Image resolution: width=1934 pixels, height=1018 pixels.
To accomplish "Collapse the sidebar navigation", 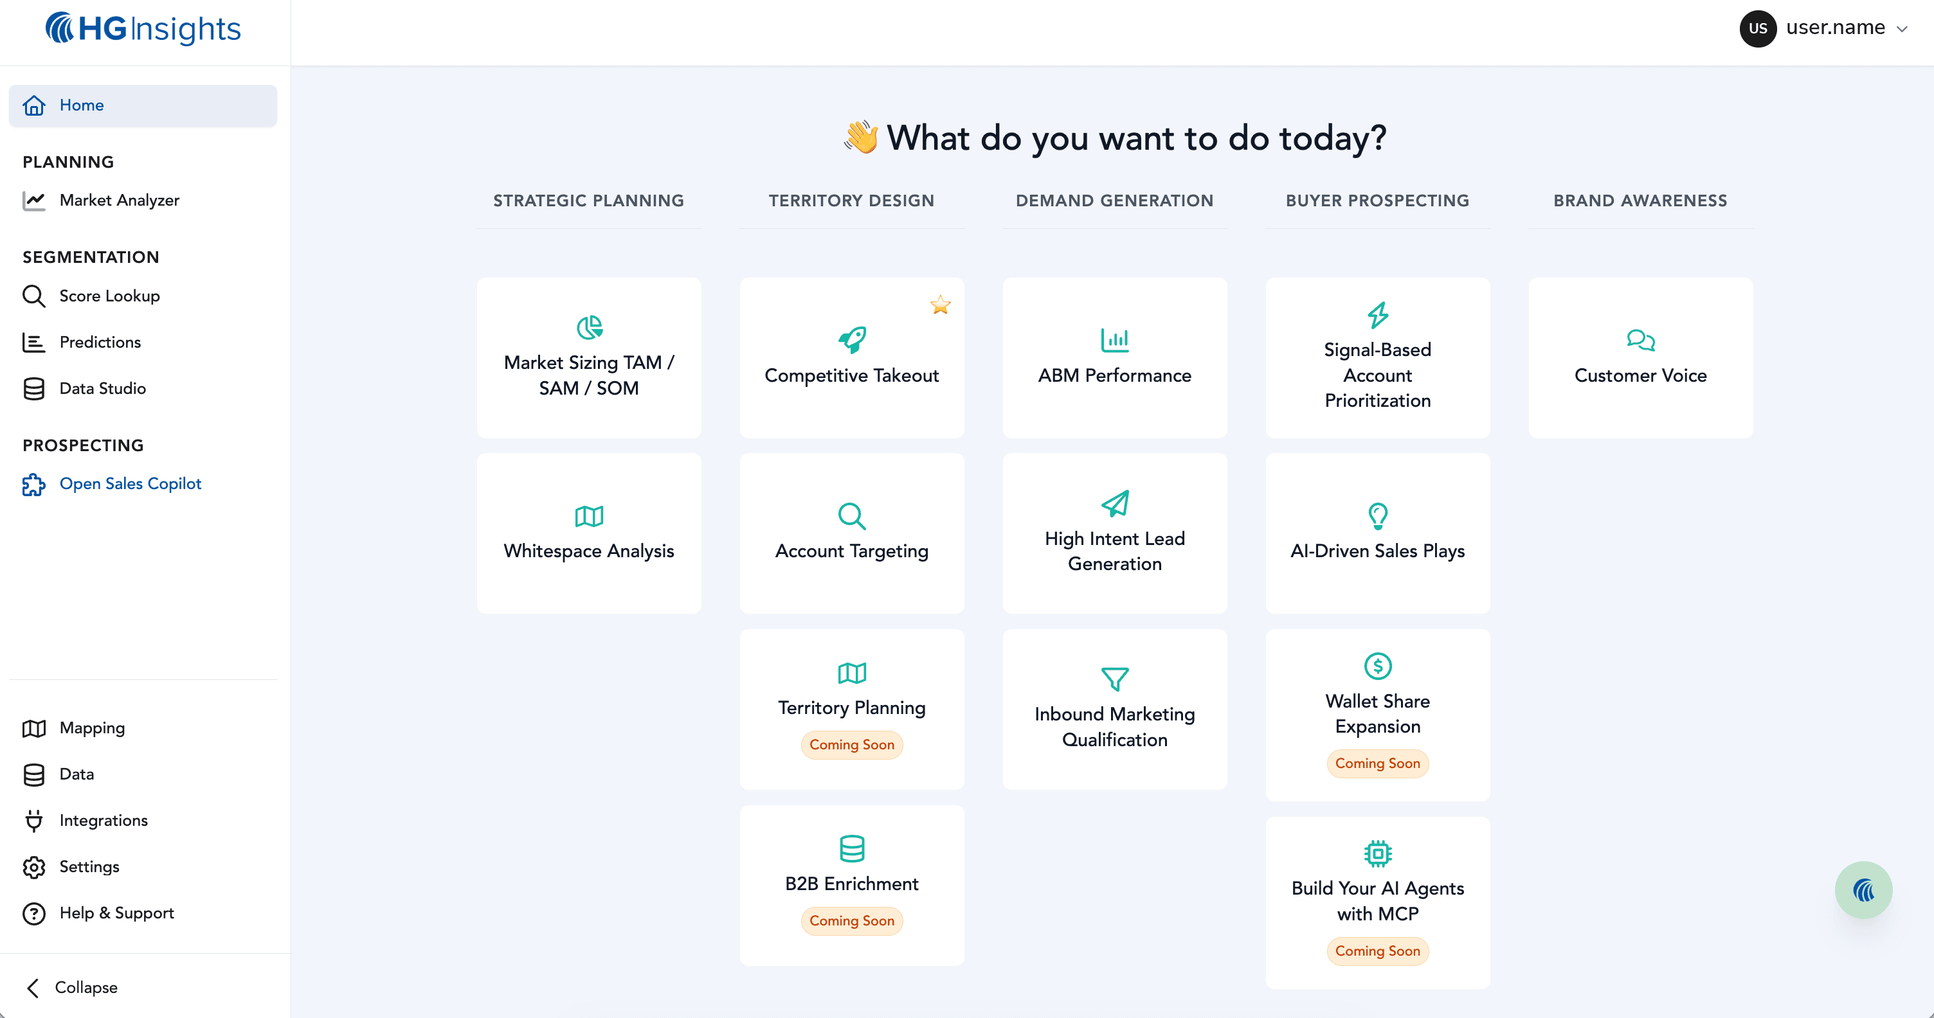I will point(71,987).
